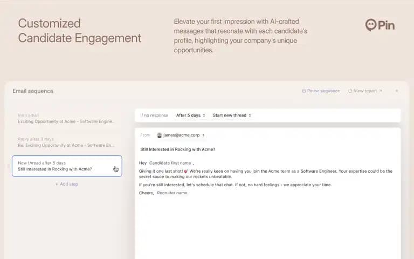Click the "If you're still interested" line
Screen dimensions: 414x259
pos(235,185)
